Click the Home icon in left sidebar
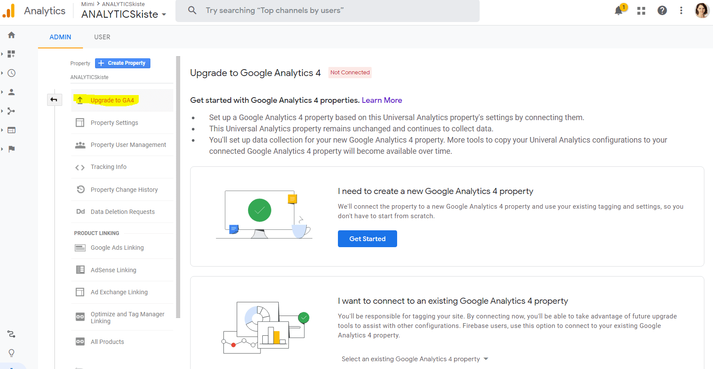This screenshot has height=369, width=713. coord(12,35)
